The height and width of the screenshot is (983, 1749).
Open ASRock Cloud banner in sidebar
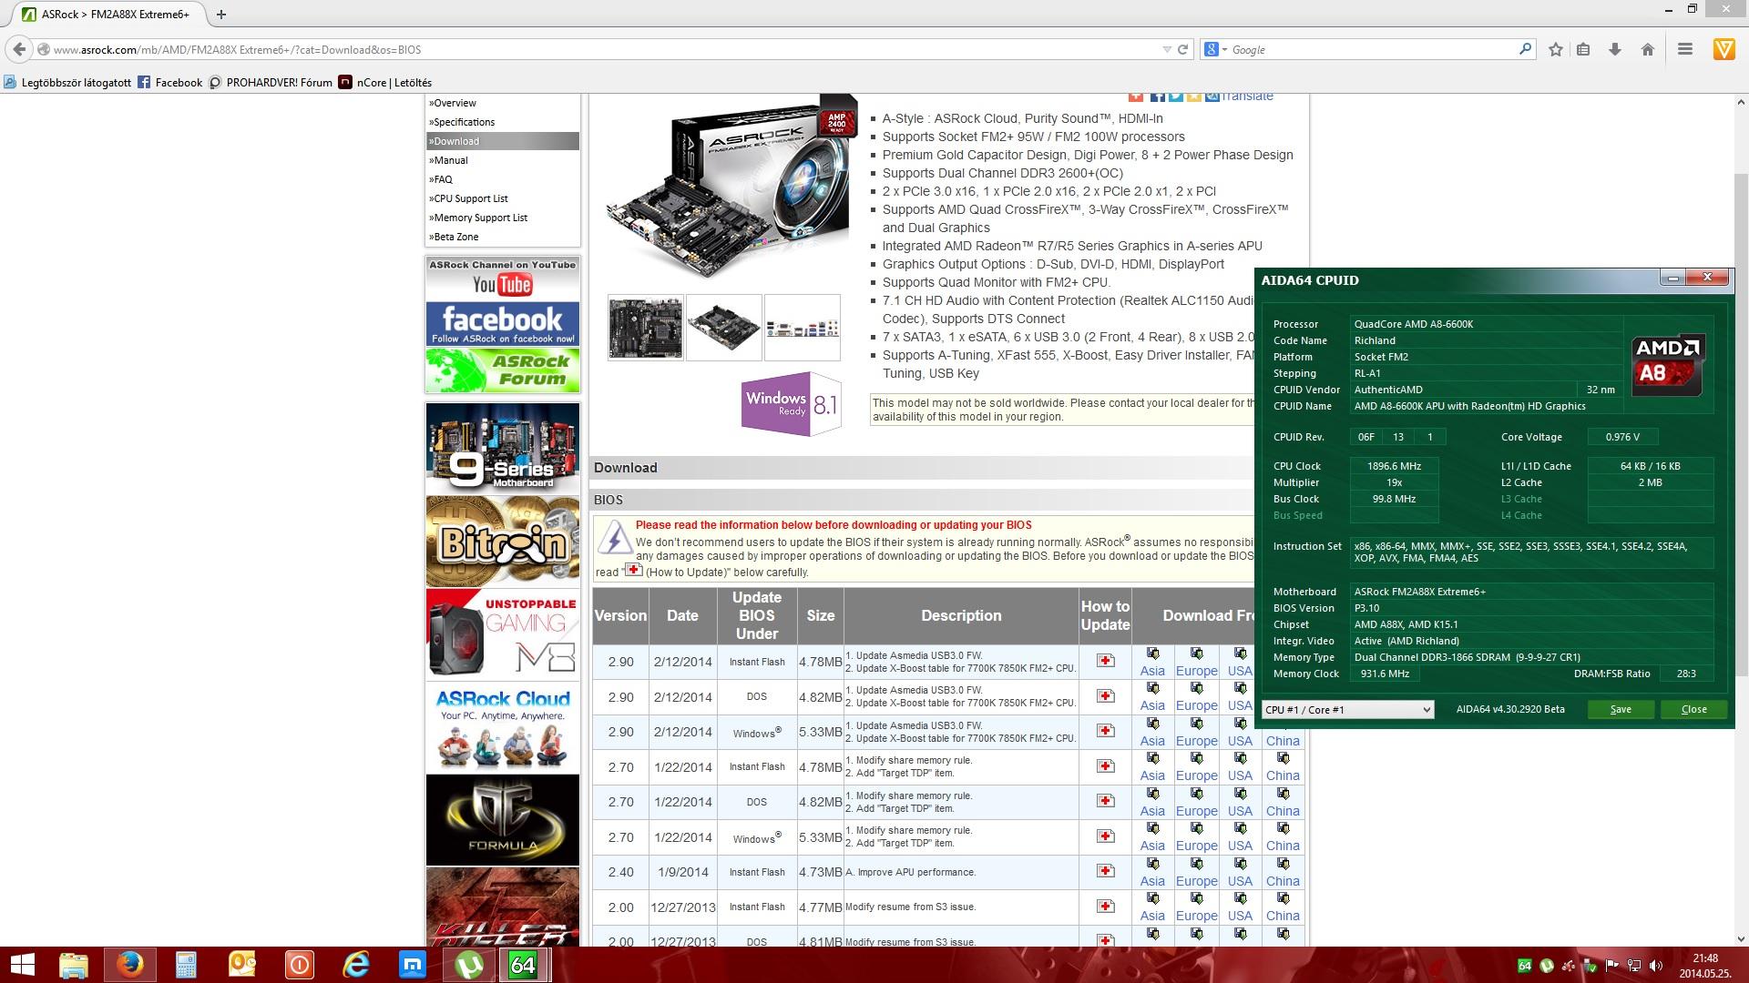pyautogui.click(x=502, y=727)
